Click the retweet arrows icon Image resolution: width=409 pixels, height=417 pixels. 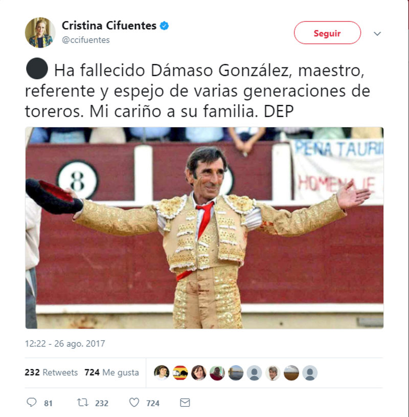coord(83,402)
